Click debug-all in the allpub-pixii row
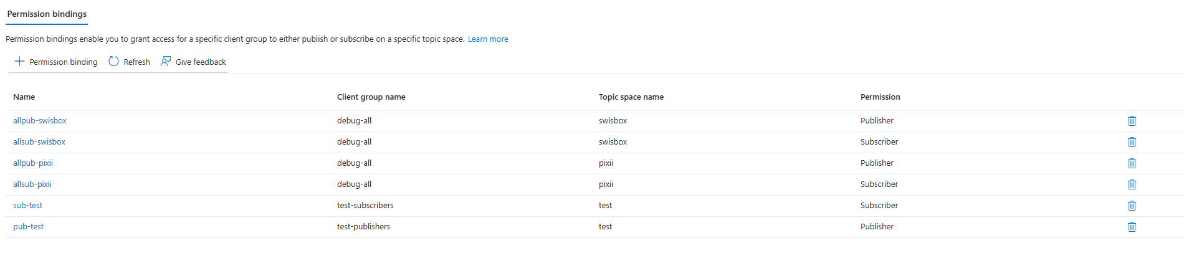Viewport: 1184px width, 253px height. coord(354,163)
